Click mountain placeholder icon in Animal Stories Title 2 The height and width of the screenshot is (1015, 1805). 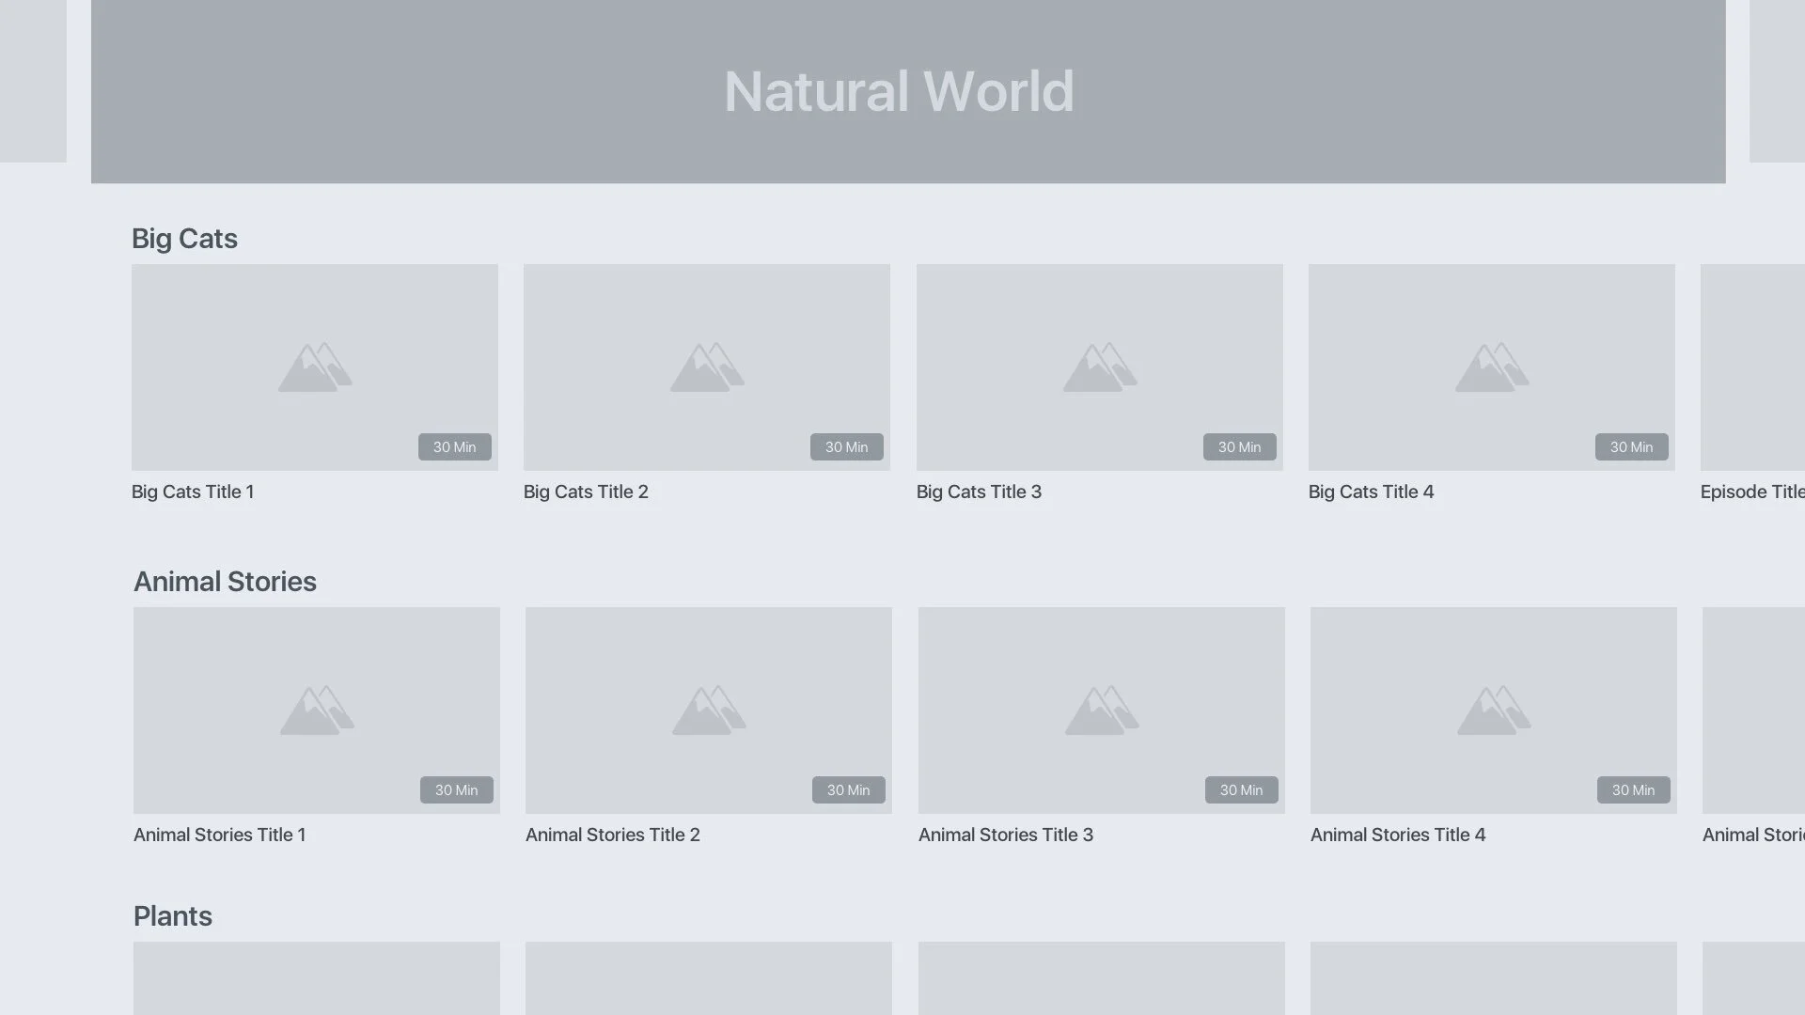pos(709,710)
